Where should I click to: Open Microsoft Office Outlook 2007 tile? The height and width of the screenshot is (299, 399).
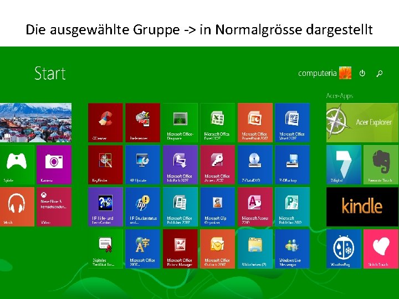click(x=218, y=249)
